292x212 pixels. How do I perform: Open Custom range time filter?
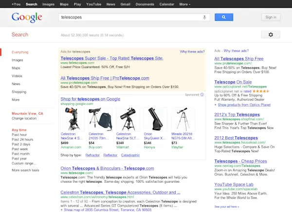[x=24, y=163]
